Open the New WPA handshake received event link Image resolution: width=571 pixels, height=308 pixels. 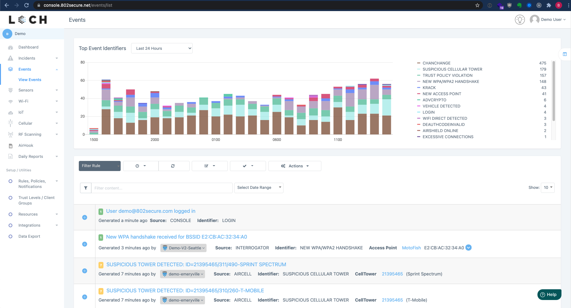point(177,237)
